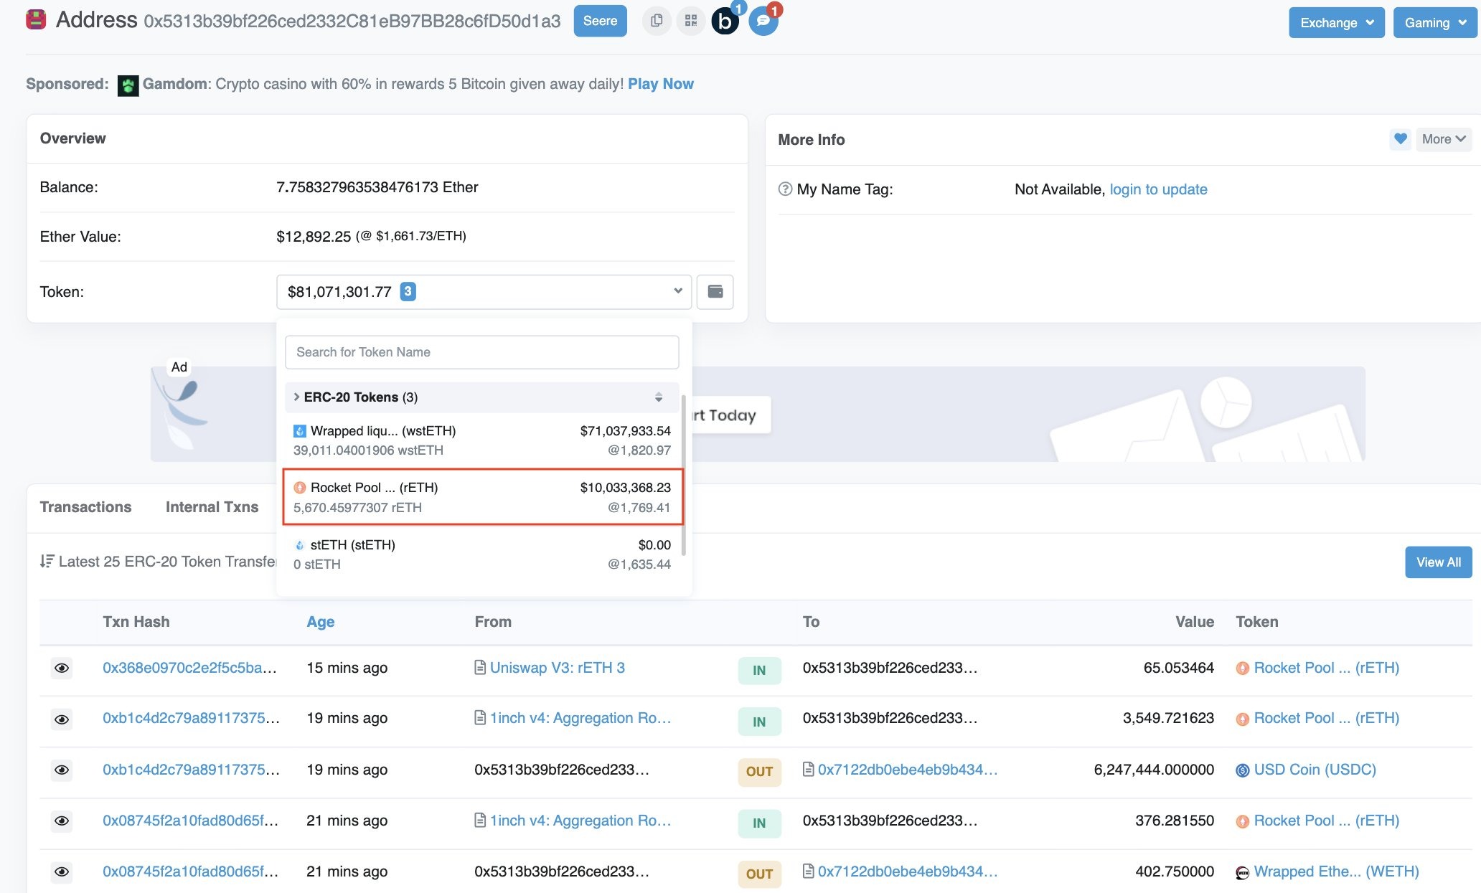Toggle eye icon for Wrapped Ether transfer row

[x=62, y=871]
